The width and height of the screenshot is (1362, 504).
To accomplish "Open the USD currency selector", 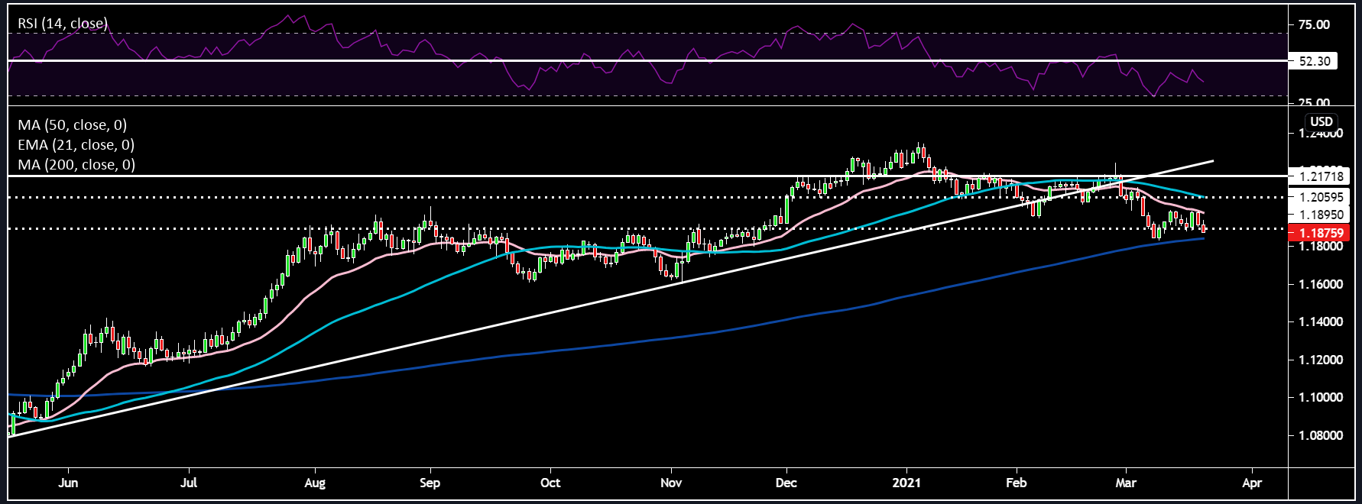I will pos(1321,121).
